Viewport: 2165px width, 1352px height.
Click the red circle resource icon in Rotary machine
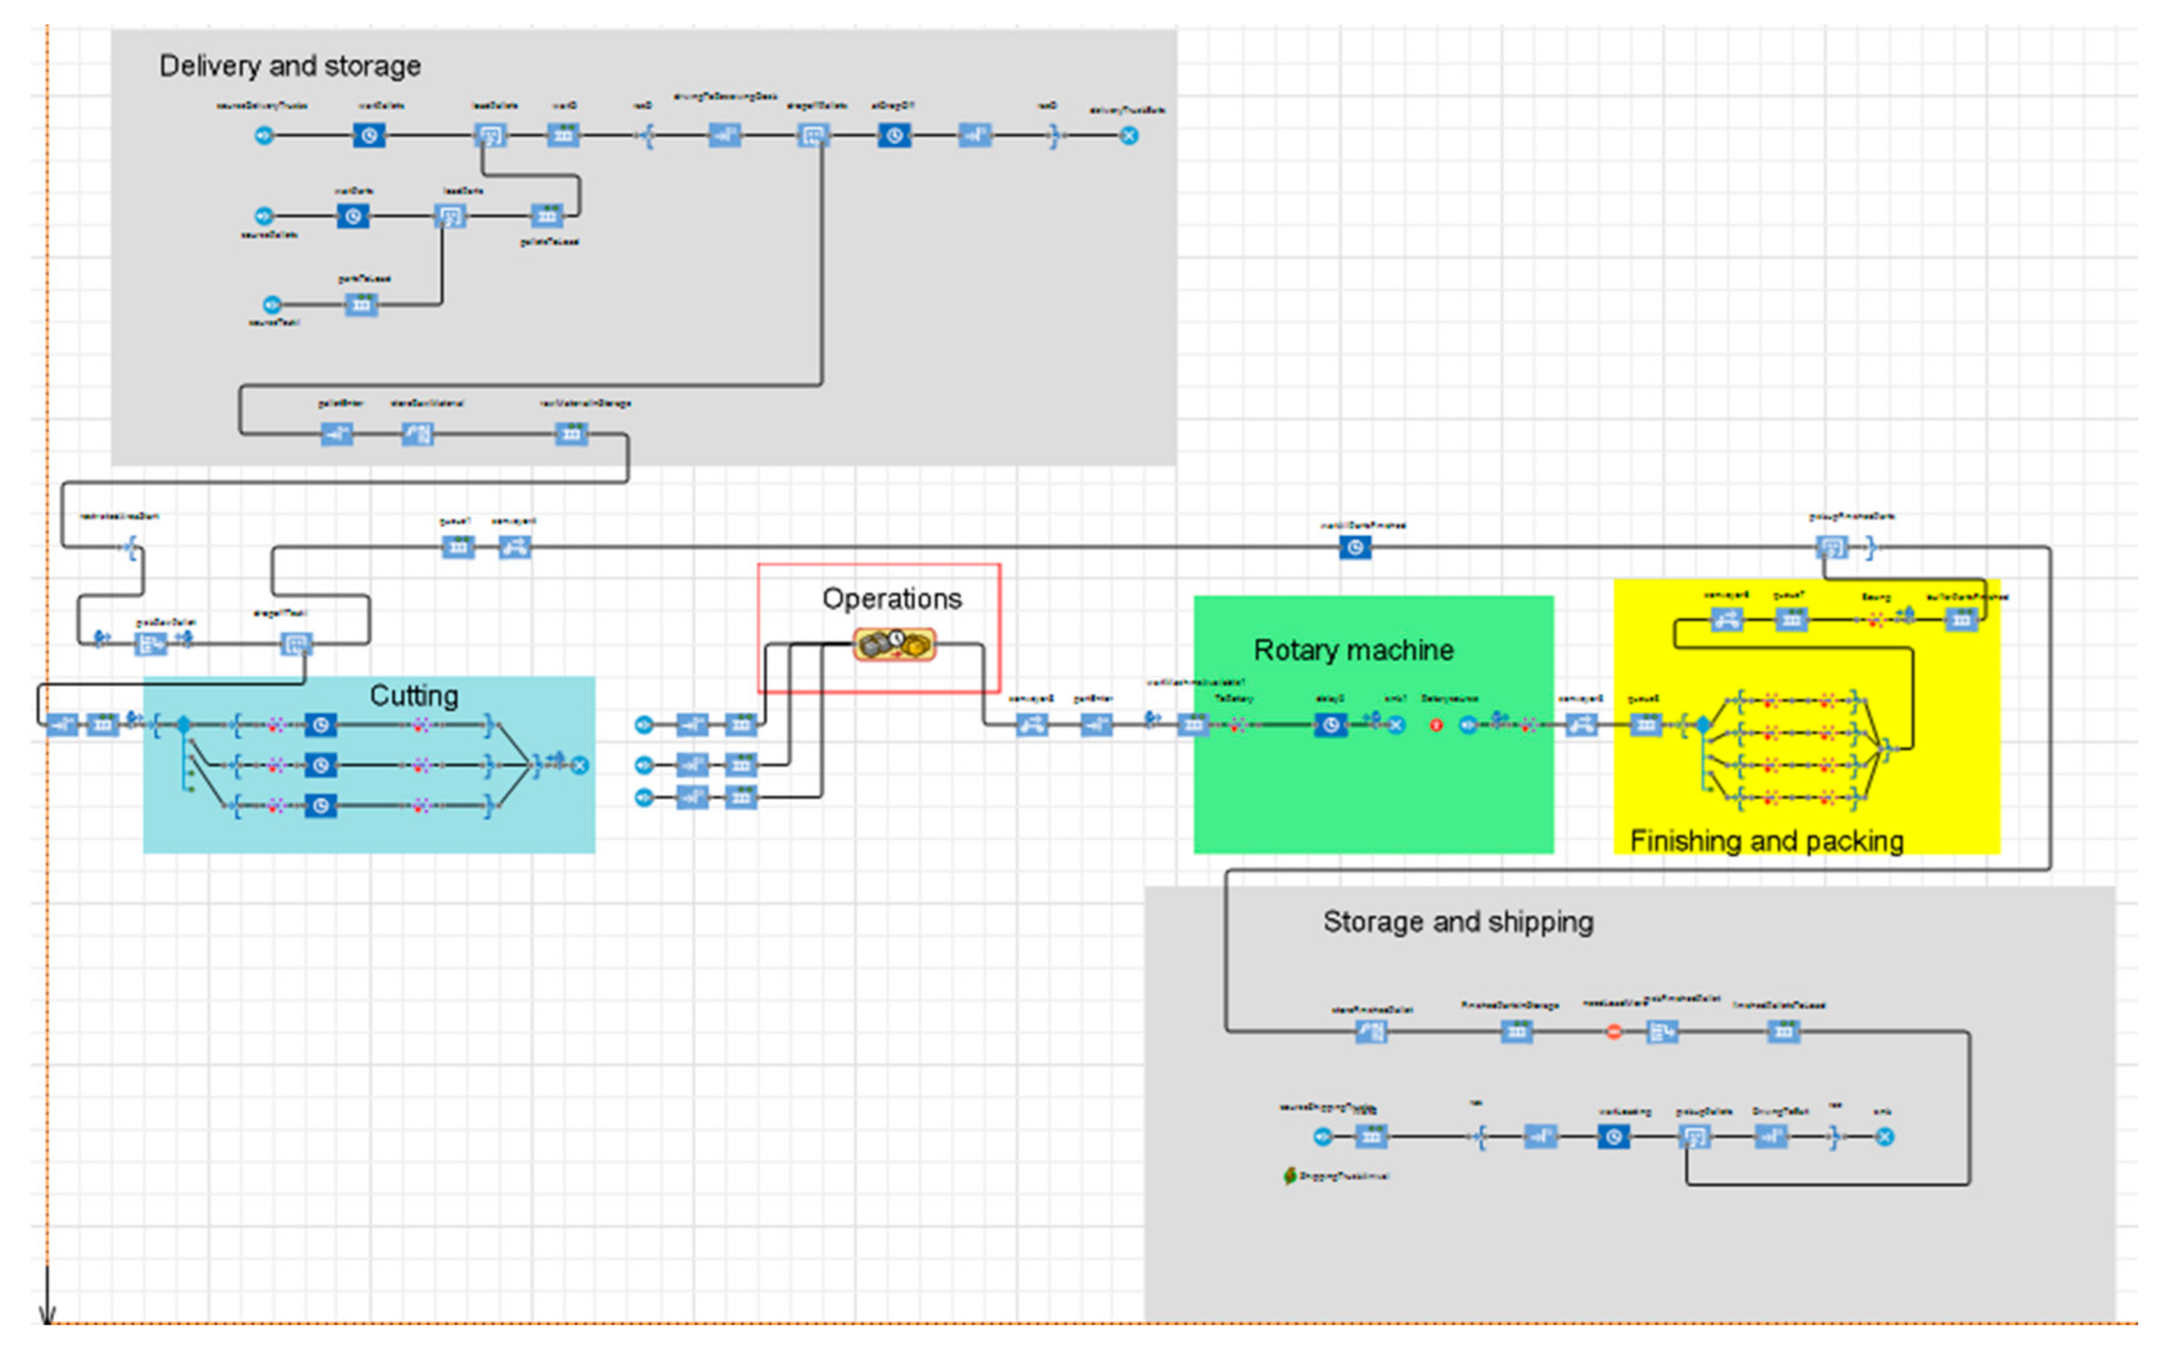click(1435, 725)
